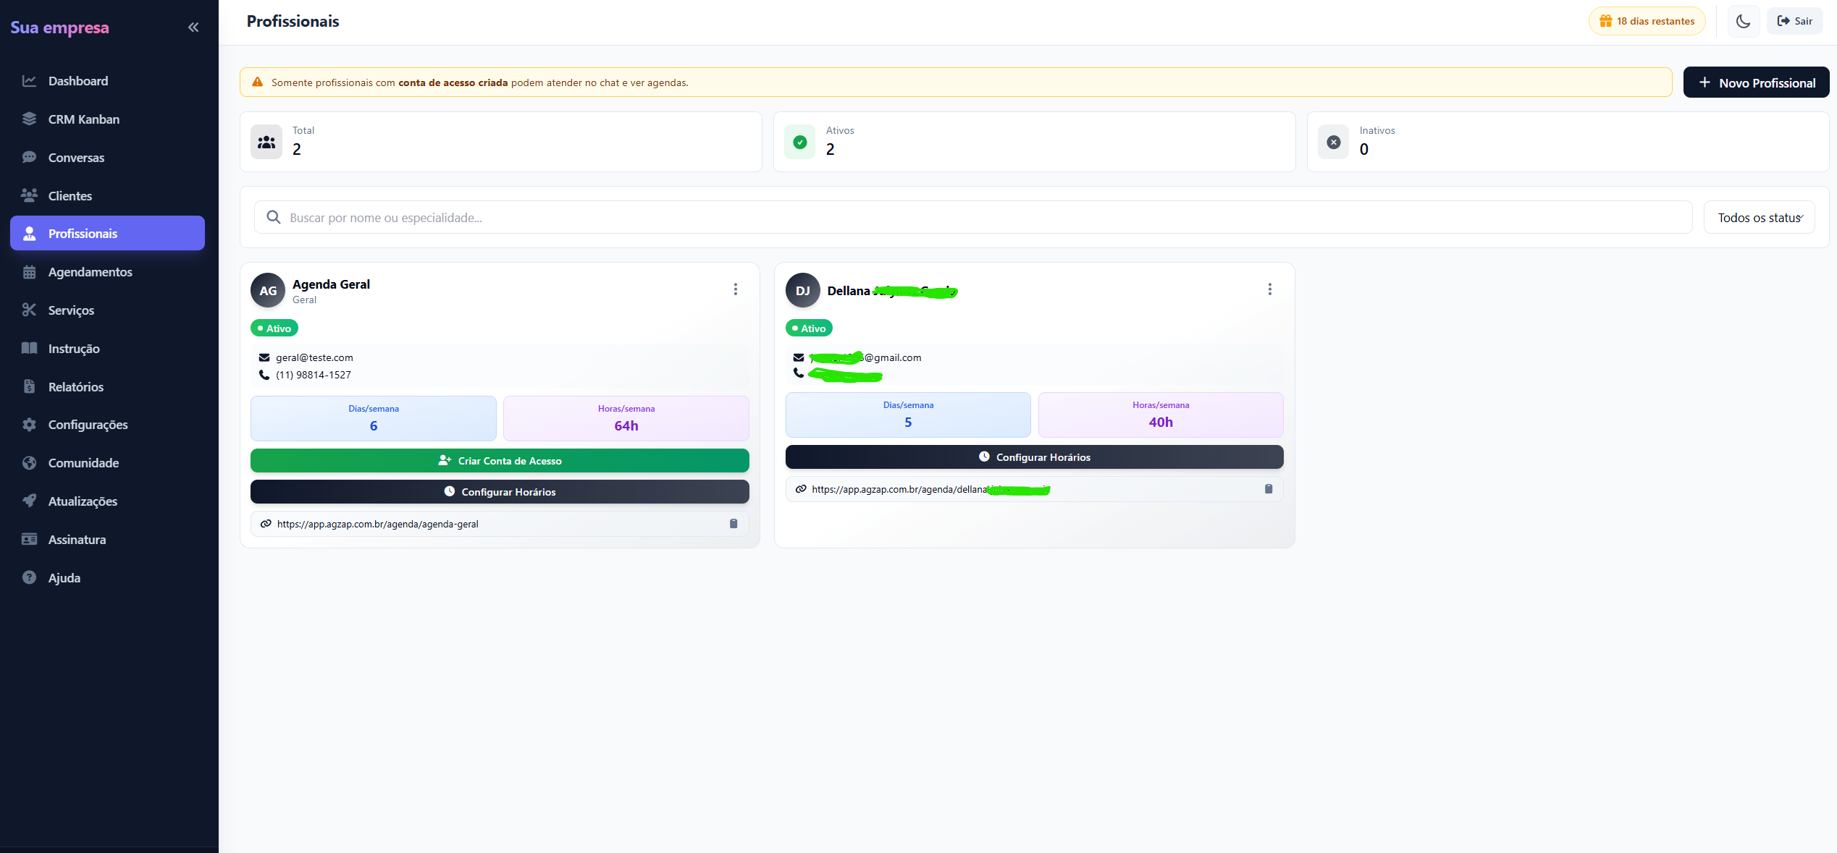Click the Ativos green check icon
This screenshot has height=853, width=1837.
(799, 143)
